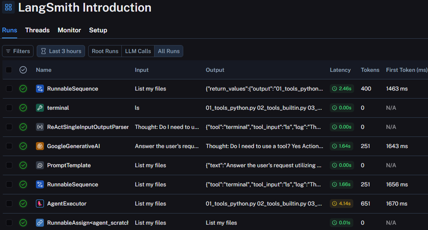
Task: Open the Filters dropdown
Action: (x=18, y=51)
